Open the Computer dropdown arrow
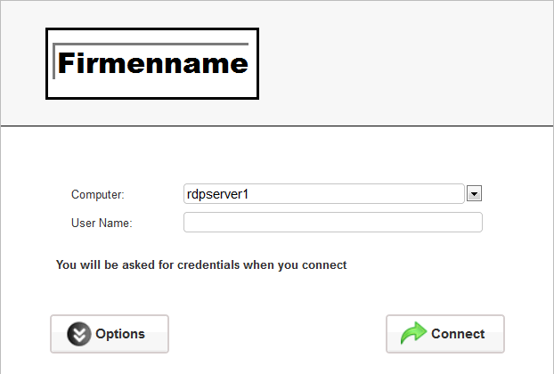The width and height of the screenshot is (554, 374). click(x=475, y=193)
